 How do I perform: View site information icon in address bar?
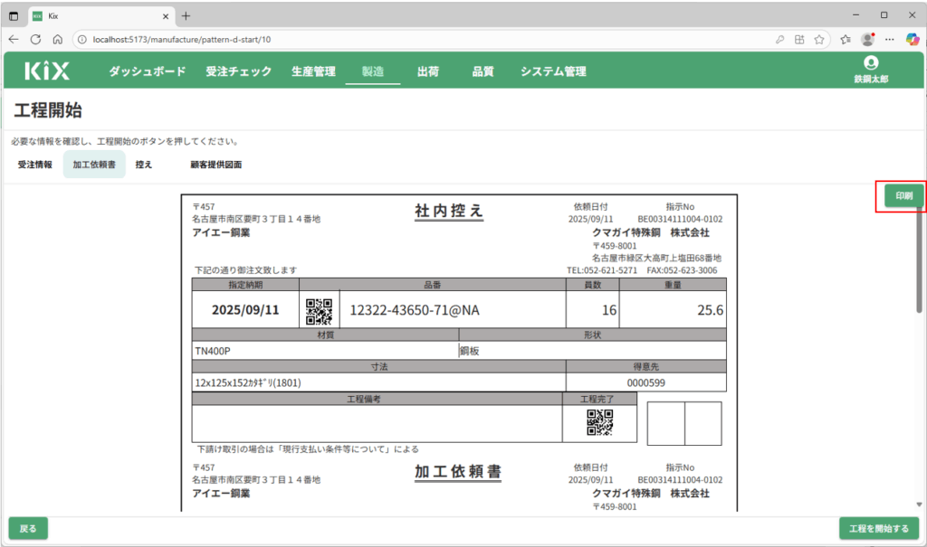(82, 40)
